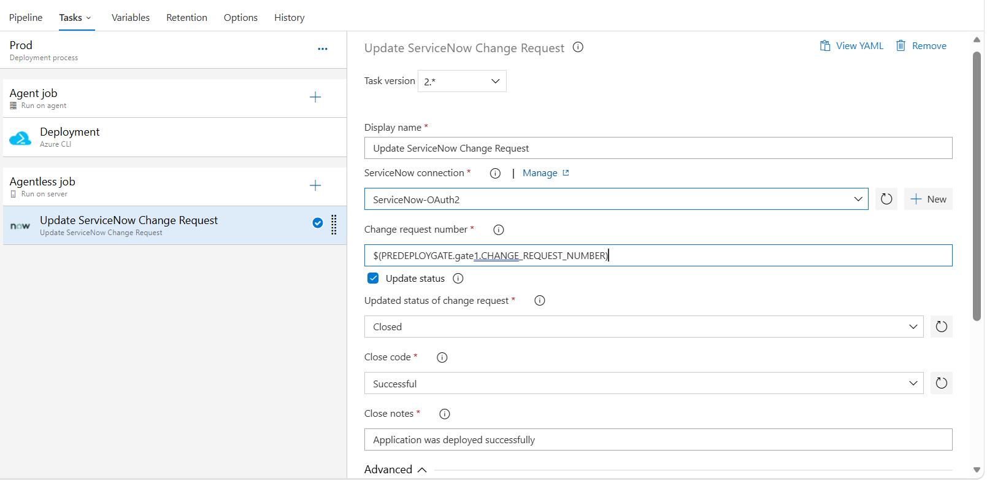987x480 pixels.
Task: Show info for Update status checkbox
Action: coord(458,279)
